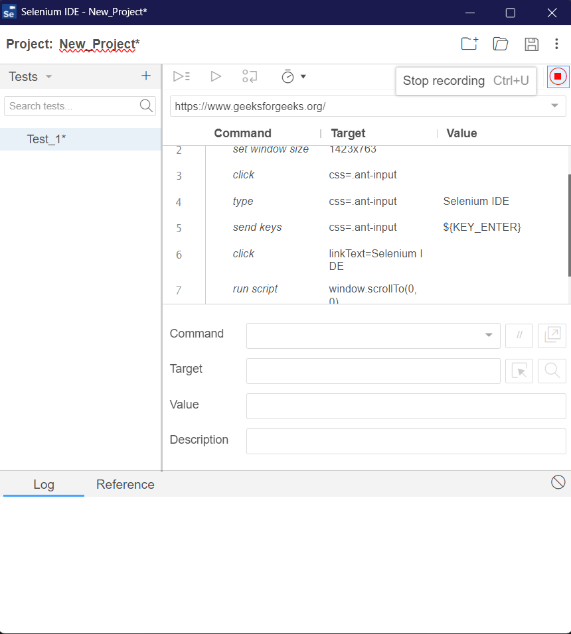Click the Command column header

[x=242, y=133]
